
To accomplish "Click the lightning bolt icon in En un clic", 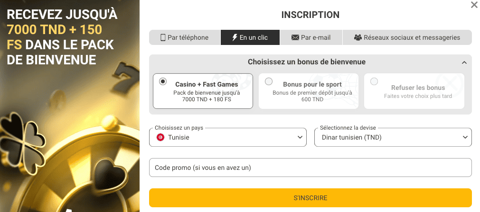I will pos(235,37).
